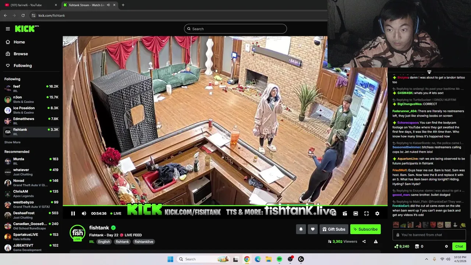This screenshot has height=265, width=471.
Task: Open the IRL category link
Action: 92,242
